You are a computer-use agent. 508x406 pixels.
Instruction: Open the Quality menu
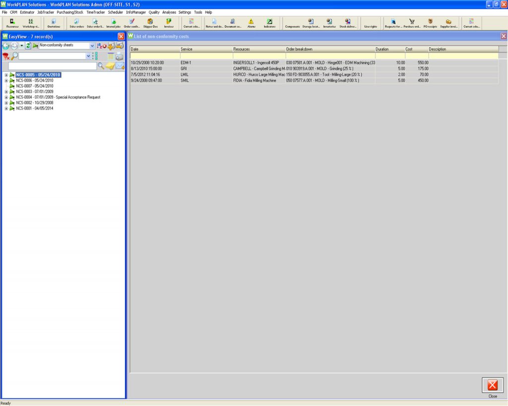[x=154, y=12]
